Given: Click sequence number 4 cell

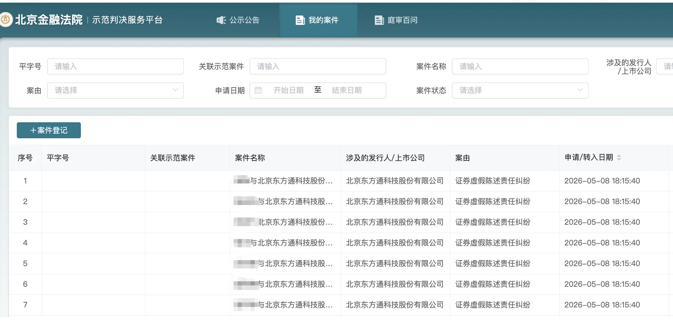Looking at the screenshot, I should 25,243.
